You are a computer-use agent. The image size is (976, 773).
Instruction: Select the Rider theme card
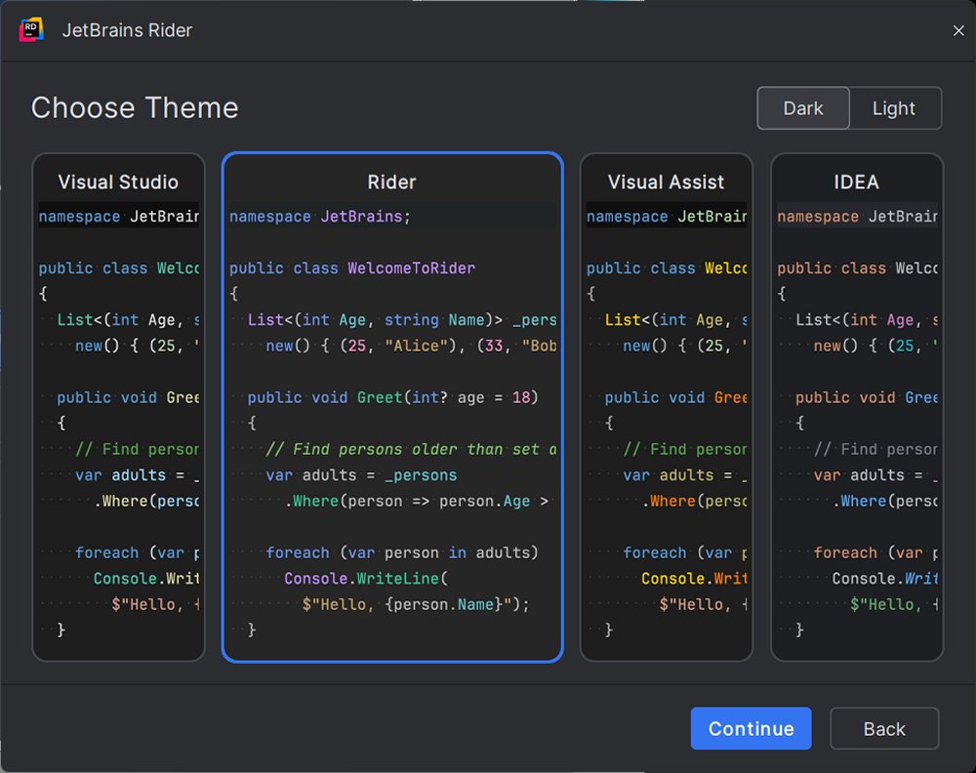392,407
